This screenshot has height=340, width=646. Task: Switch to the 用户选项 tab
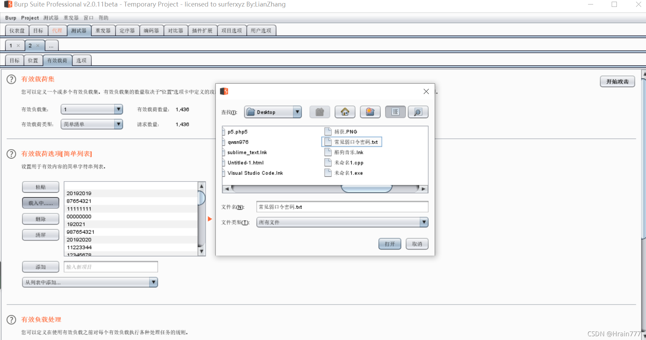coord(261,31)
